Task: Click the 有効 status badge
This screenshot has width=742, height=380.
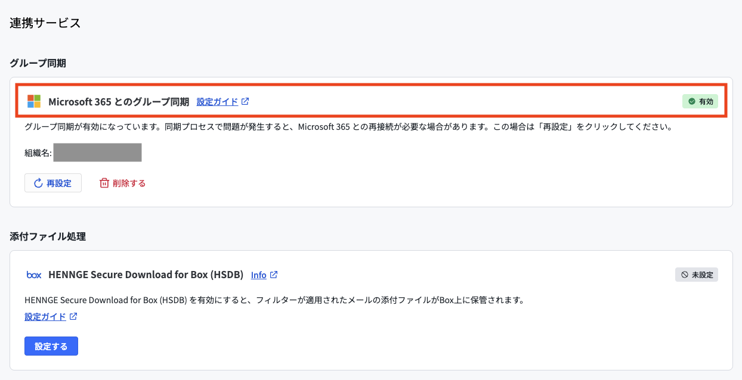Action: 700,101
